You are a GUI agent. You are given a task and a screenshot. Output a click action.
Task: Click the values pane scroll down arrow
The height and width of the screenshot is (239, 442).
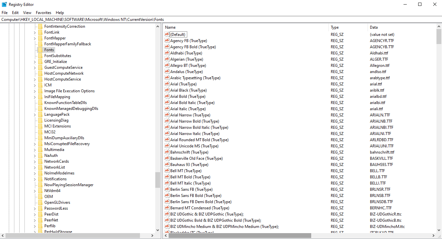(439, 230)
